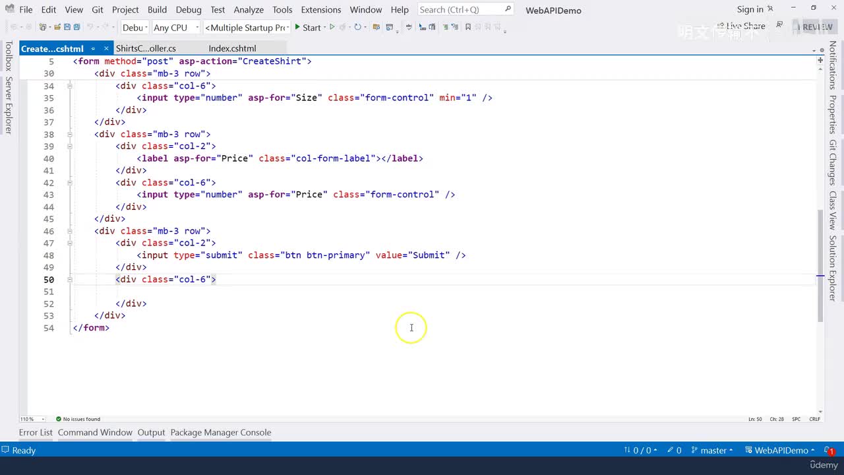Open the View menu
Screen dimensions: 844x475
pyautogui.click(x=74, y=9)
